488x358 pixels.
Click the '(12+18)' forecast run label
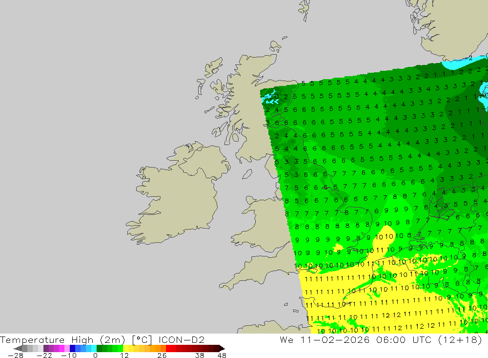(460, 339)
